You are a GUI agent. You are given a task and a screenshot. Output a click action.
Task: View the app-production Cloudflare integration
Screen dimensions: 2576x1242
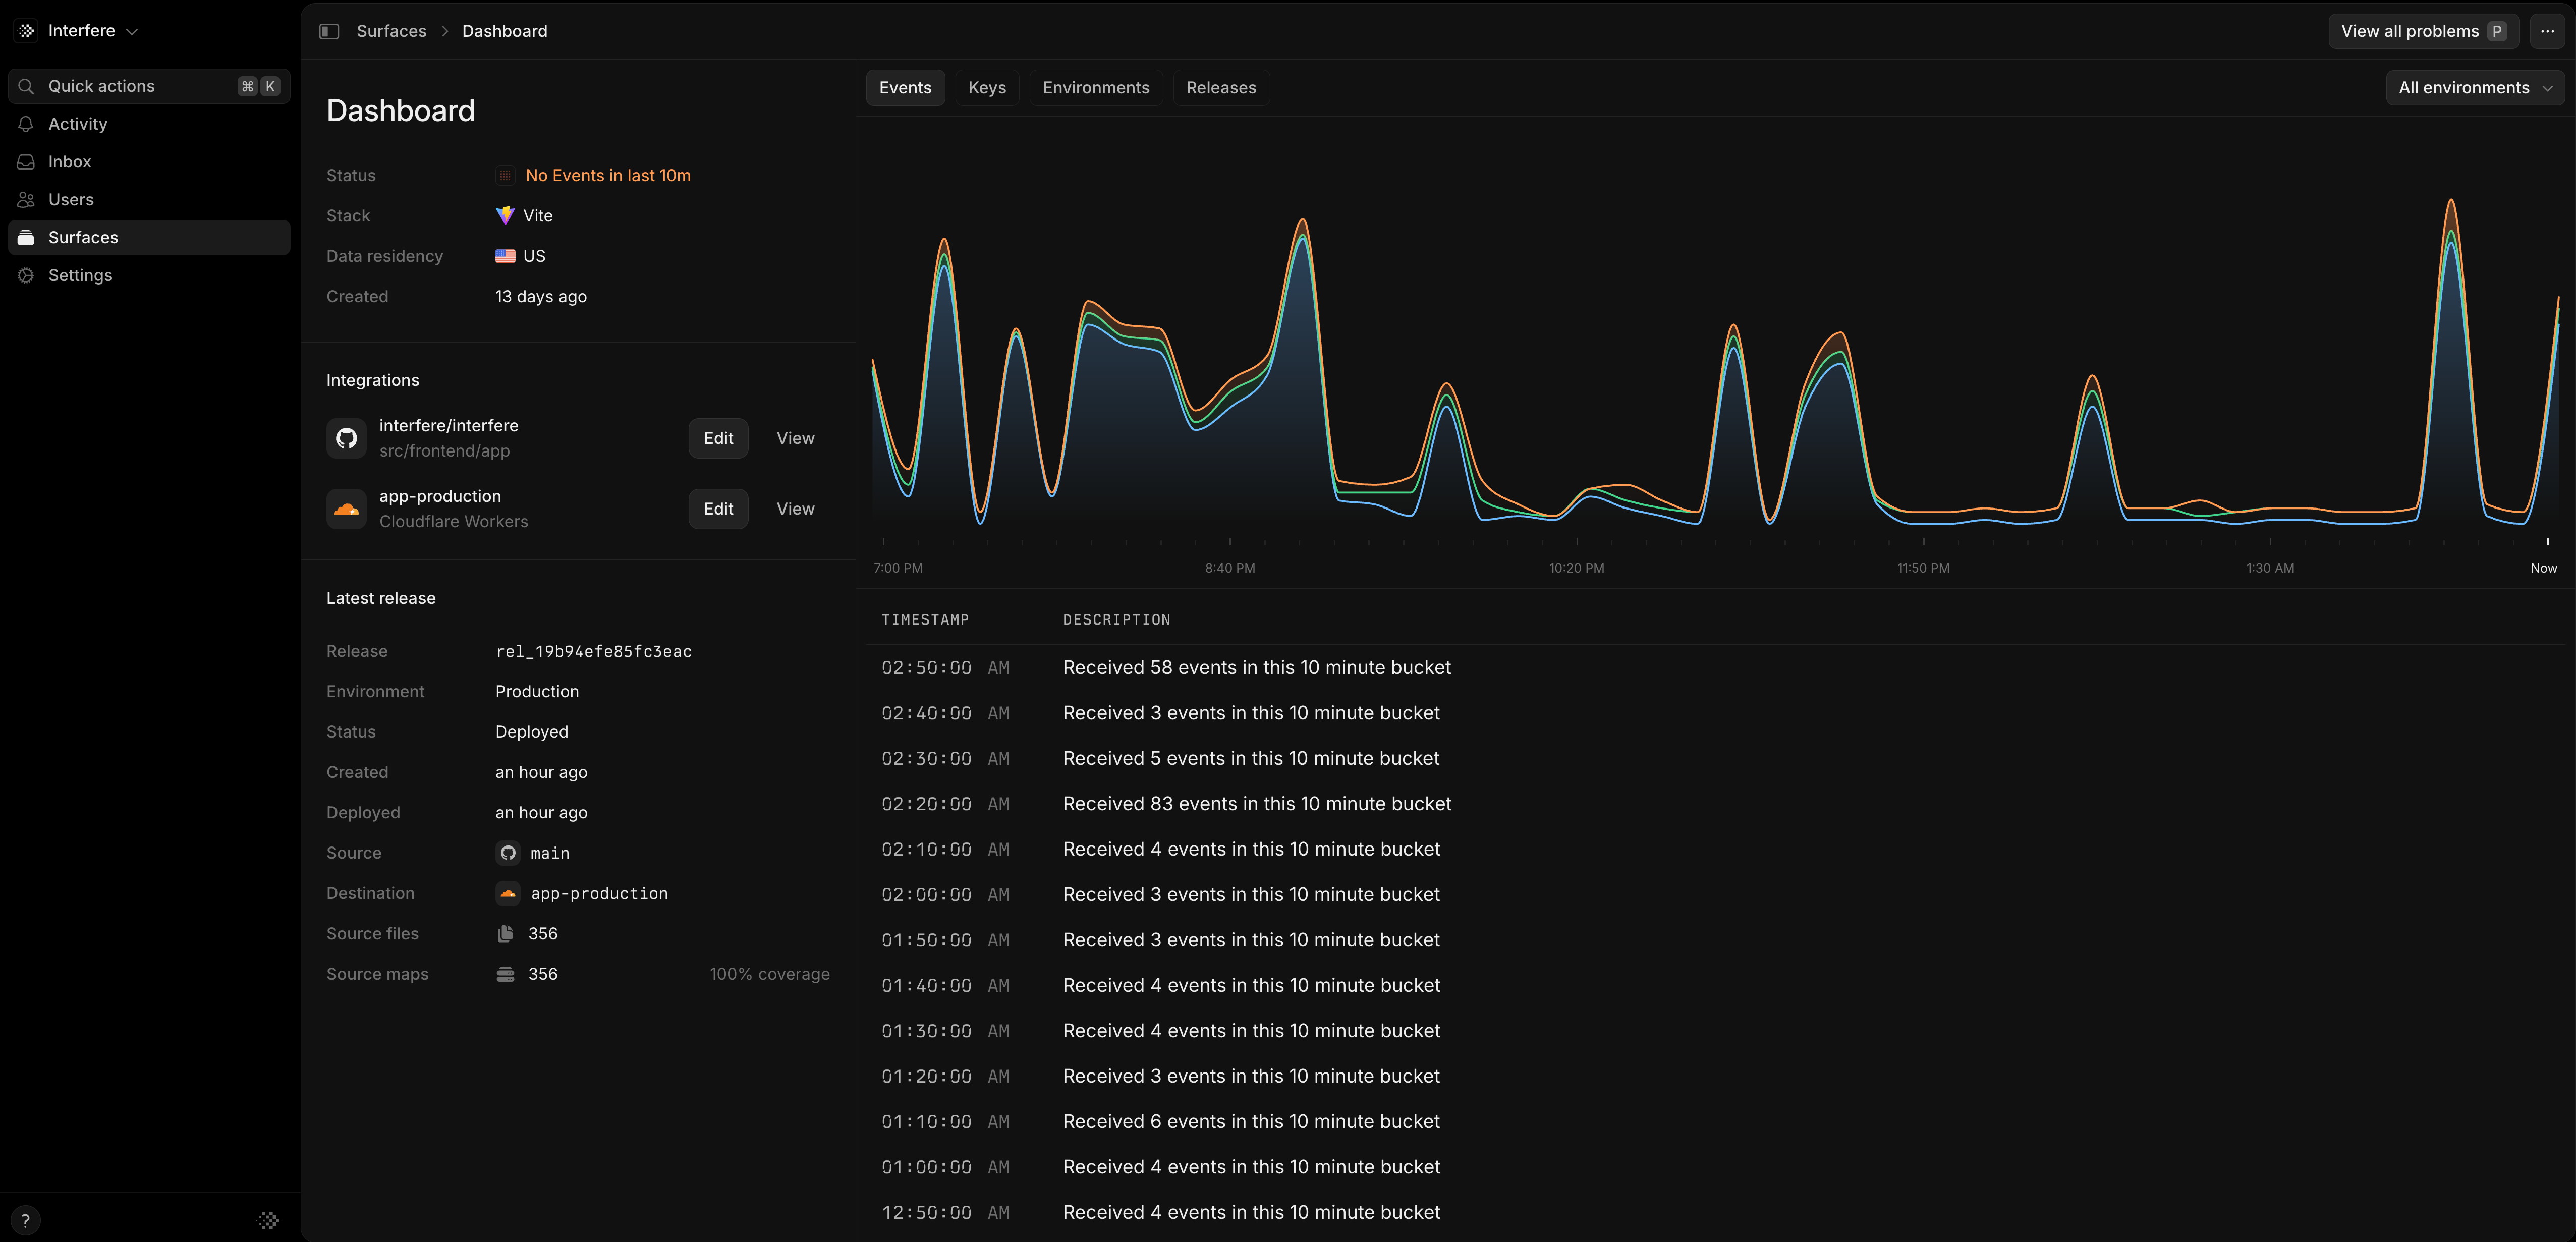pos(795,509)
